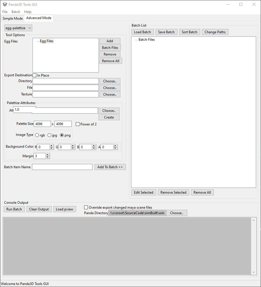Click Remove All under Batch List
Viewport: 261px width, 287px height.
click(202, 192)
